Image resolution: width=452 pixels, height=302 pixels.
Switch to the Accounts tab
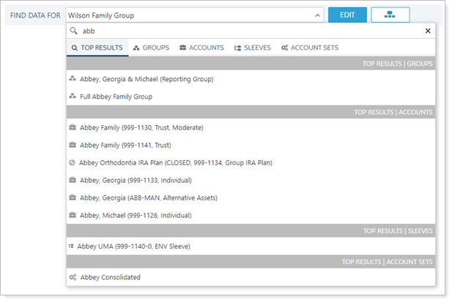tap(201, 48)
